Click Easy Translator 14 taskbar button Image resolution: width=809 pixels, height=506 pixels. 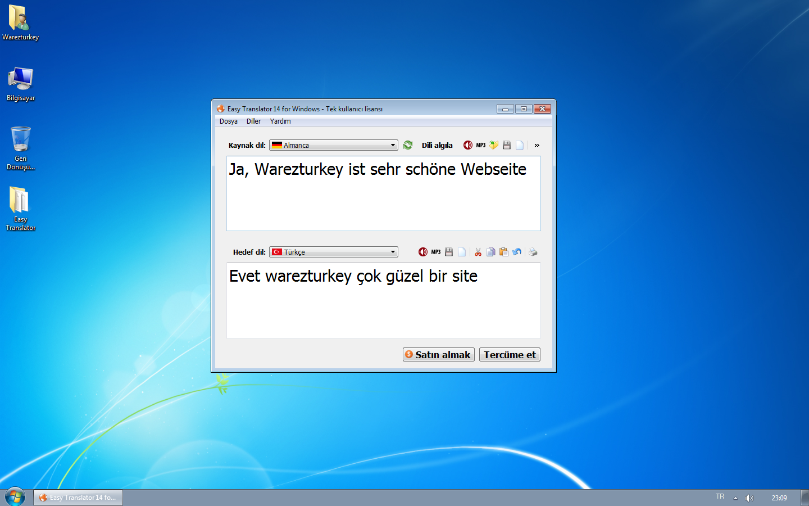(x=78, y=498)
